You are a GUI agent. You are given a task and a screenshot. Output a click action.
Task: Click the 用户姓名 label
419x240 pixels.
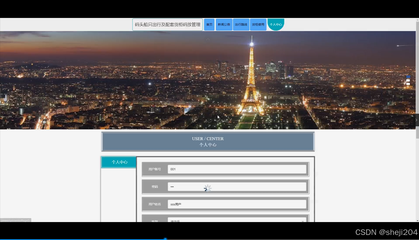point(155,204)
